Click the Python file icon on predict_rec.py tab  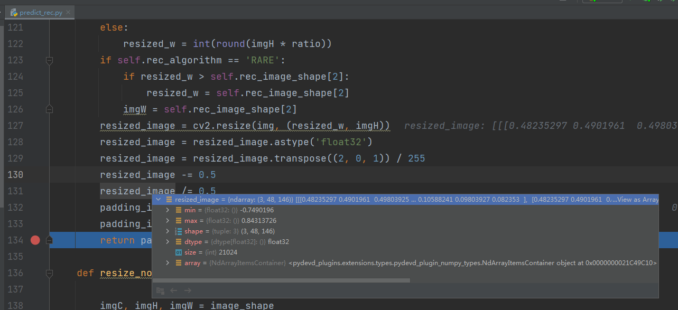click(14, 12)
